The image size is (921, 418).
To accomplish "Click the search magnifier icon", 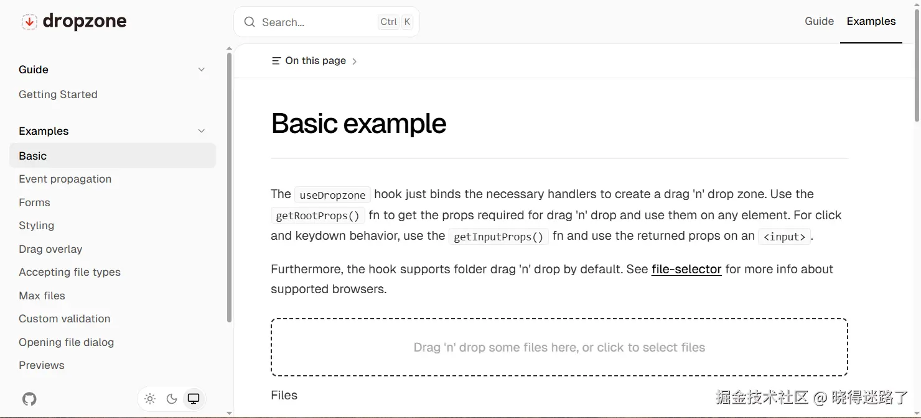I will [250, 22].
